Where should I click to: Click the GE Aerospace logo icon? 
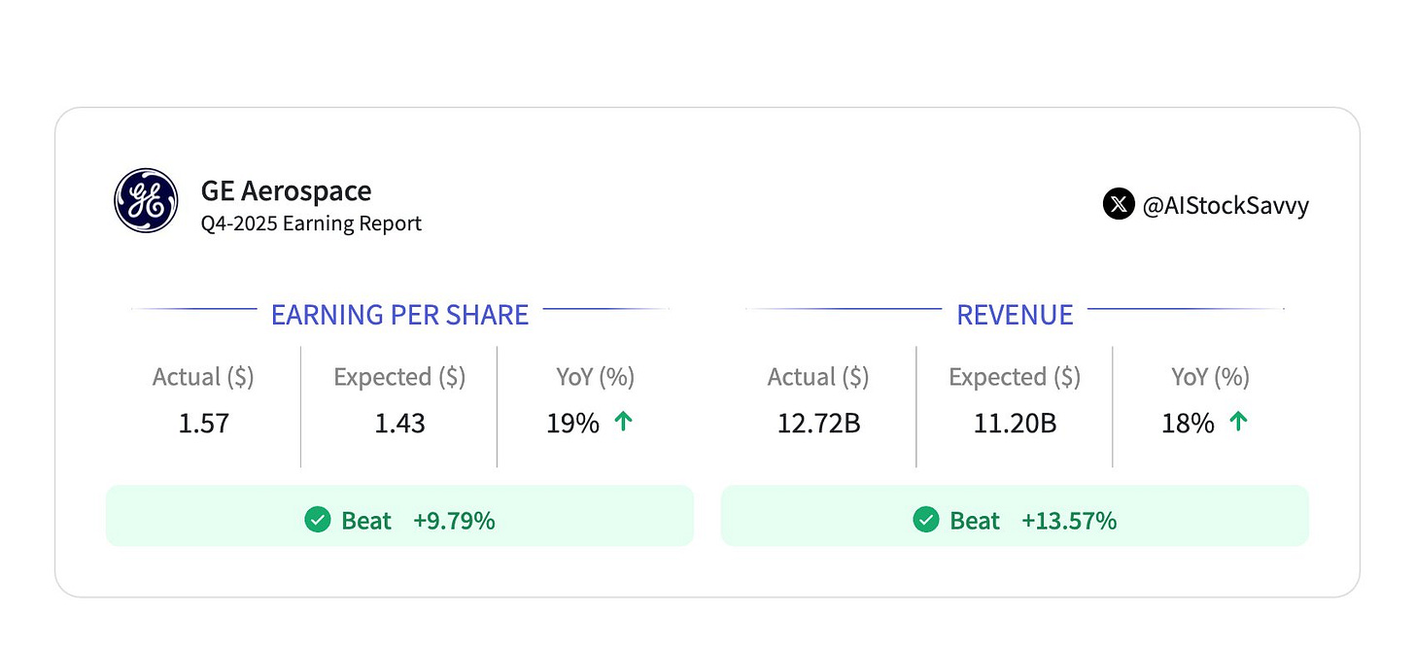tap(146, 201)
